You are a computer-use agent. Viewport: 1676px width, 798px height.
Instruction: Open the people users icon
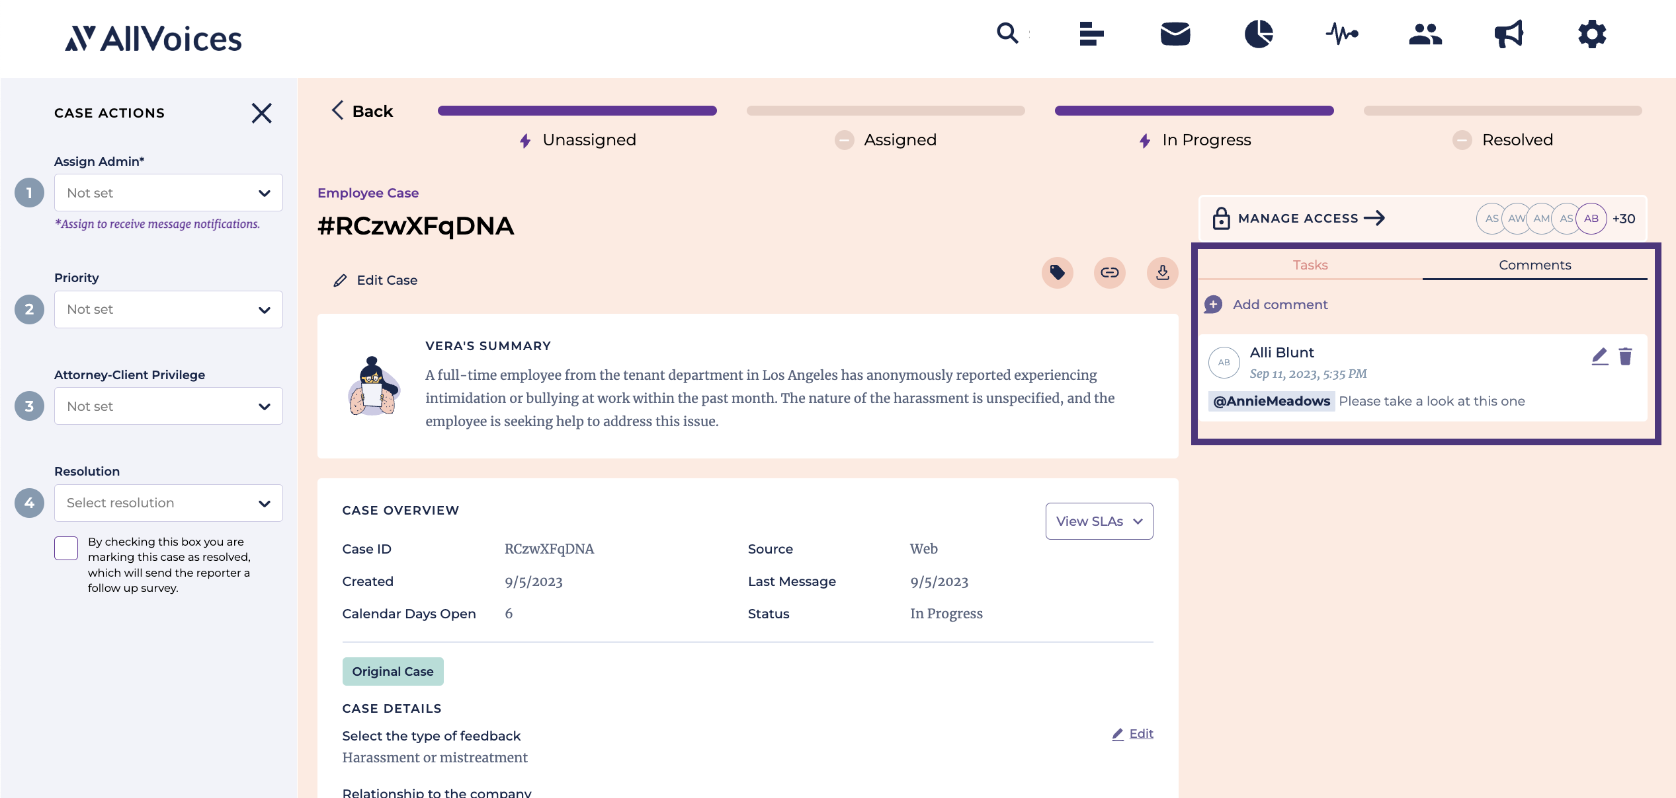point(1425,33)
